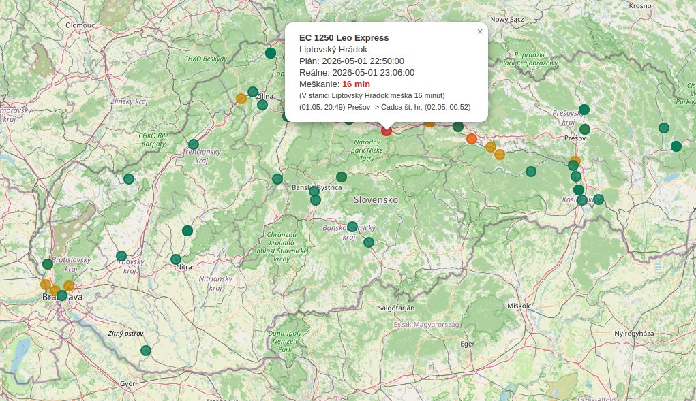Click the 'Nyíregyháza' city label
Image resolution: width=696 pixels, height=401 pixels.
(x=634, y=334)
